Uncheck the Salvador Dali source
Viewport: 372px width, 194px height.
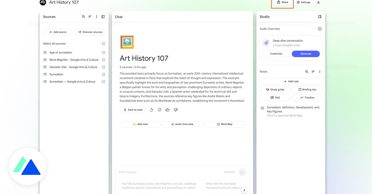[104, 67]
